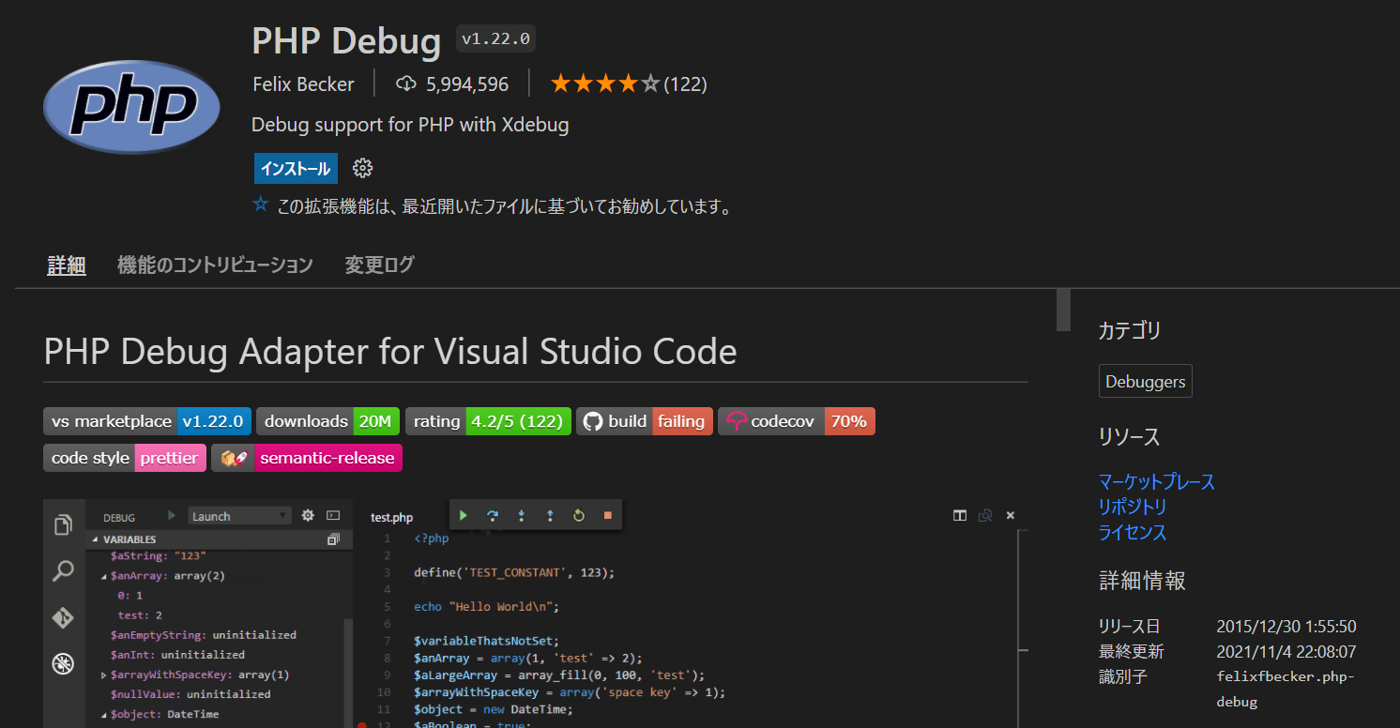This screenshot has height=728, width=1400.
Task: Click code style prettier badge
Action: [125, 458]
